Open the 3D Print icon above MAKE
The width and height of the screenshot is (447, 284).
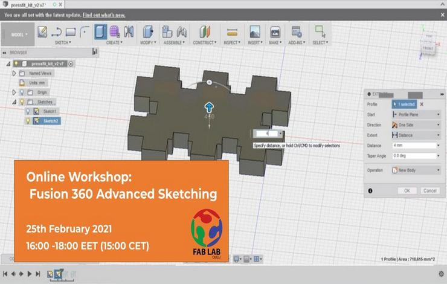point(275,32)
